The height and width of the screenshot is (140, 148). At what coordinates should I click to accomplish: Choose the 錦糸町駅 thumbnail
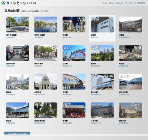coord(131,110)
